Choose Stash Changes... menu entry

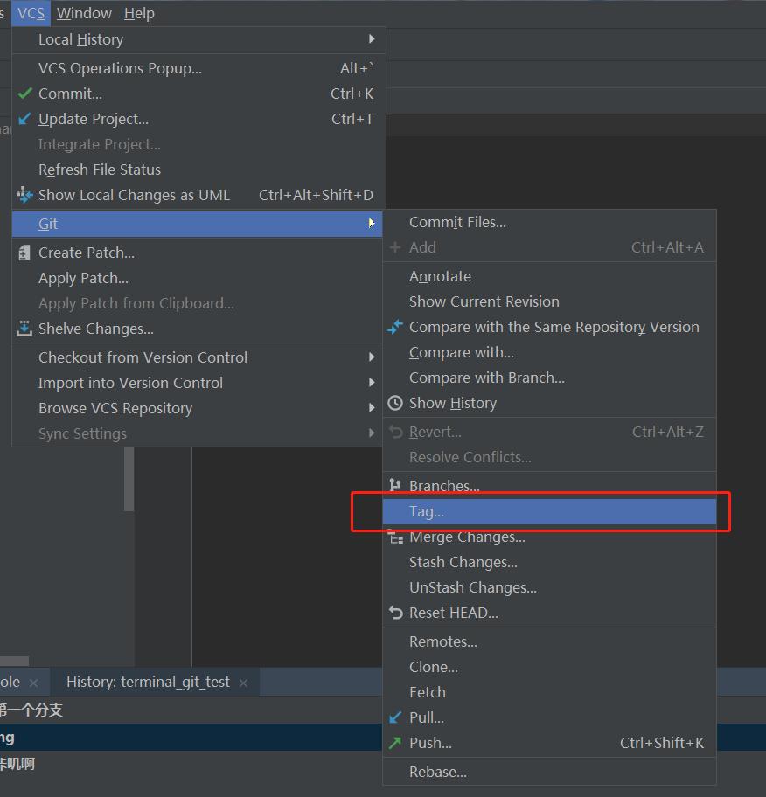[463, 562]
